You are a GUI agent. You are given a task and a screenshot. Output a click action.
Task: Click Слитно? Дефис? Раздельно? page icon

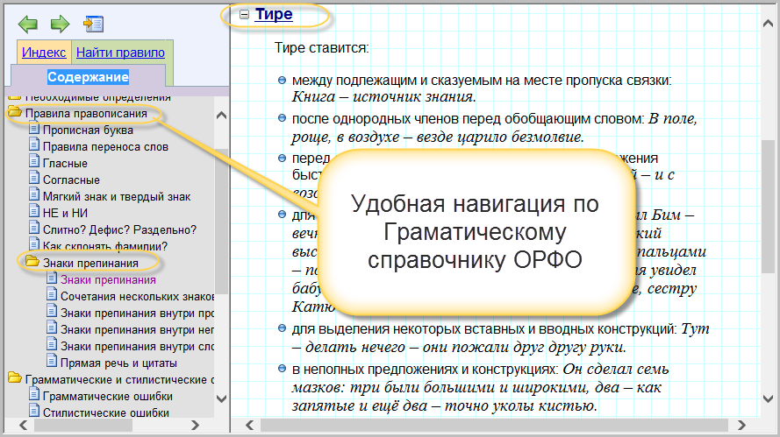pos(34,228)
